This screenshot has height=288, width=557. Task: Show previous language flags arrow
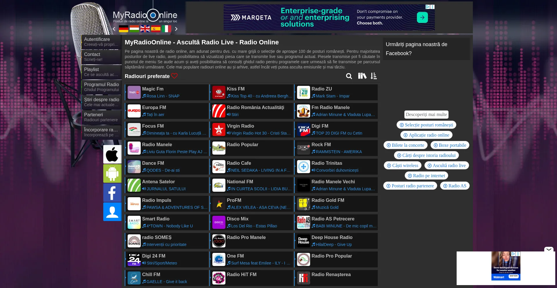click(x=114, y=29)
